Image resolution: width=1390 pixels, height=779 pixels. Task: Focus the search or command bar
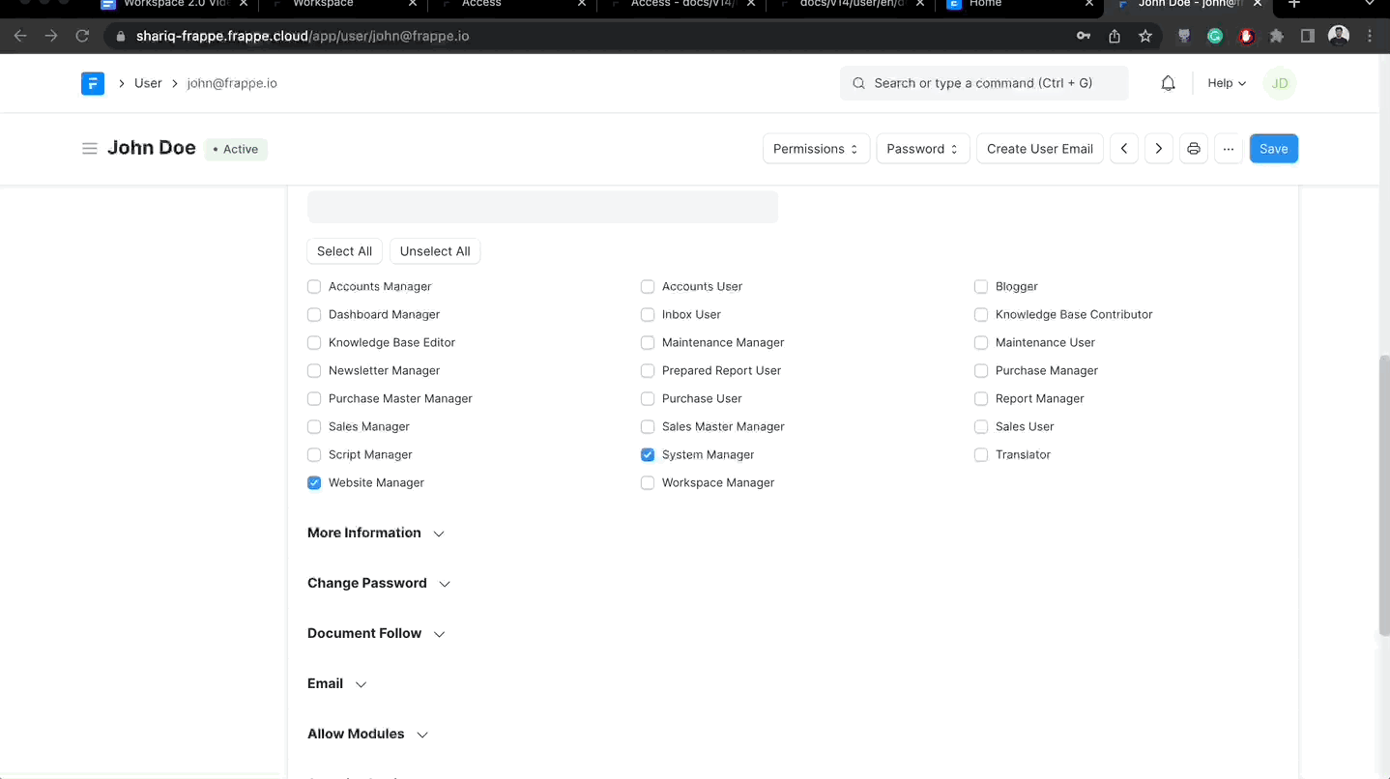984,83
